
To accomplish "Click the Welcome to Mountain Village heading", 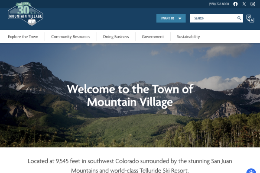I will click(x=130, y=96).
